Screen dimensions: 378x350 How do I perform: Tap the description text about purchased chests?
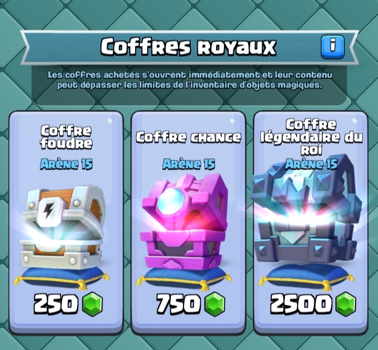[x=190, y=80]
